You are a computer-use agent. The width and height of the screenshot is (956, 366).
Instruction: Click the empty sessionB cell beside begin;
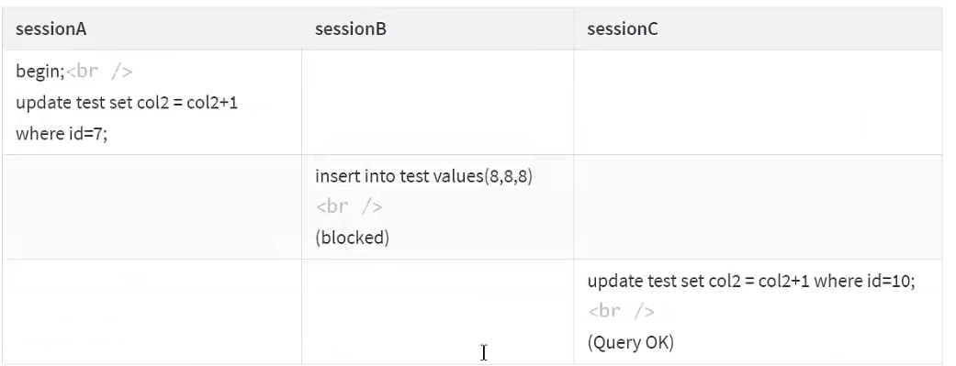point(438,103)
